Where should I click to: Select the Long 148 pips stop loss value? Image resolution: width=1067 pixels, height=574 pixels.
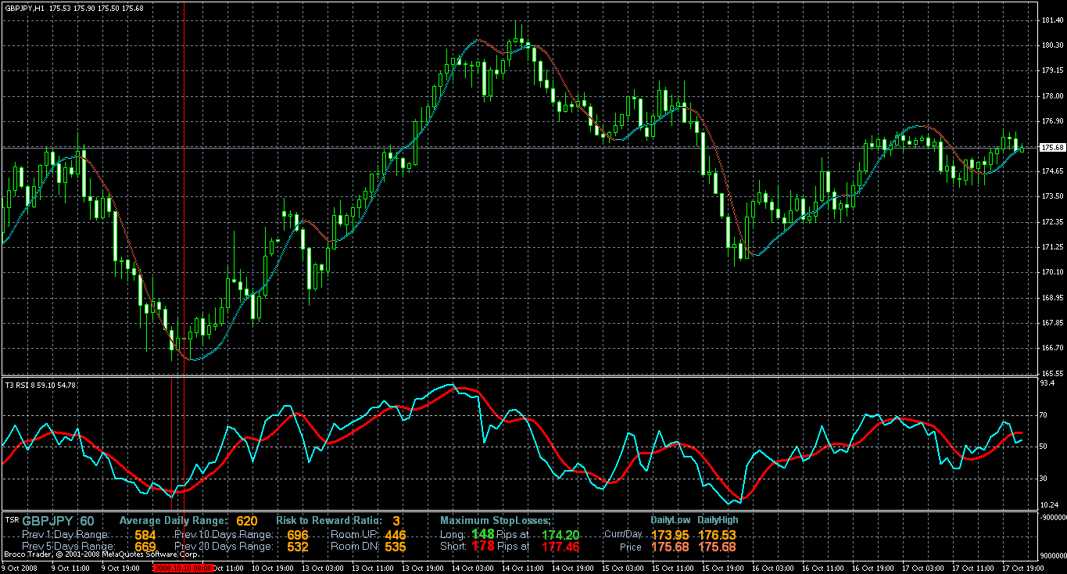(484, 534)
